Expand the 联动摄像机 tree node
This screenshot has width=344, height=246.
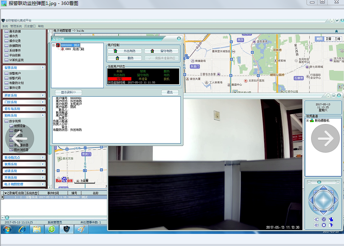[x=307, y=121]
